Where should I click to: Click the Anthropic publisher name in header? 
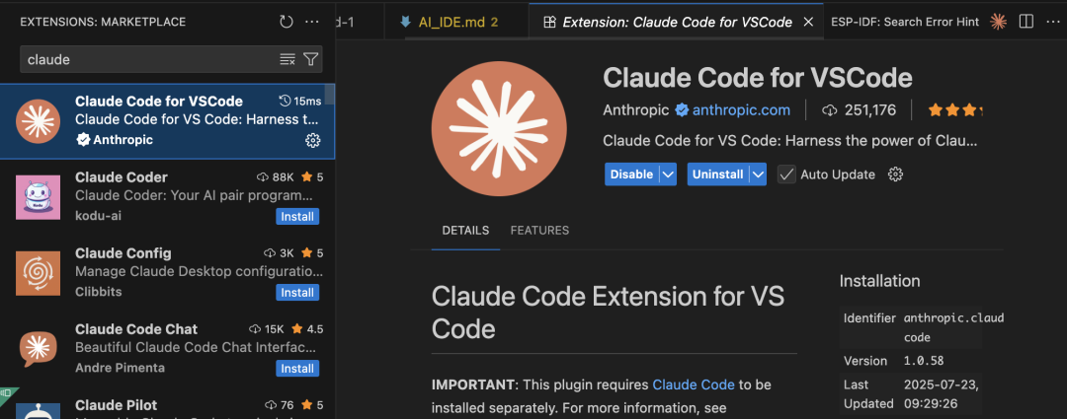point(636,110)
